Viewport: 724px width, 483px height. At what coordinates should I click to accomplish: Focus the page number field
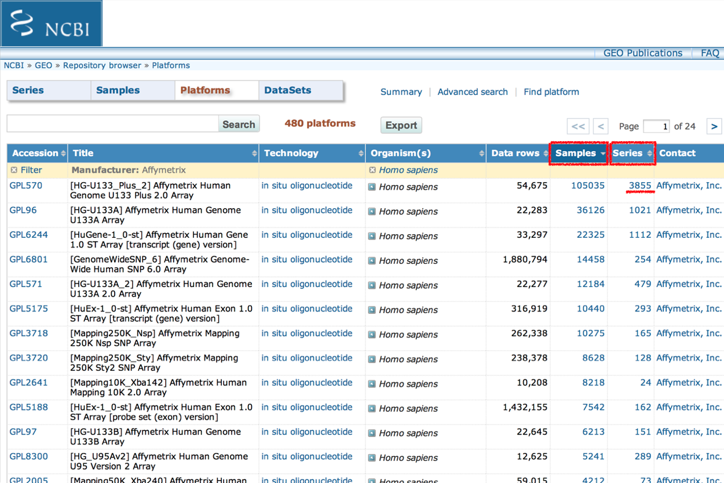tap(656, 126)
